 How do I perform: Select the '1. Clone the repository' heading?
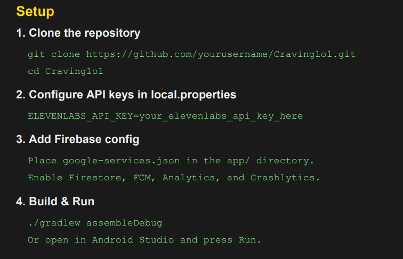click(78, 33)
